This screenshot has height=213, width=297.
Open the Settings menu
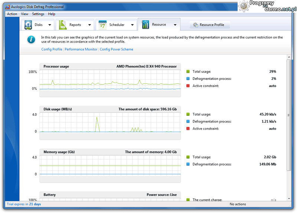[x=38, y=14]
